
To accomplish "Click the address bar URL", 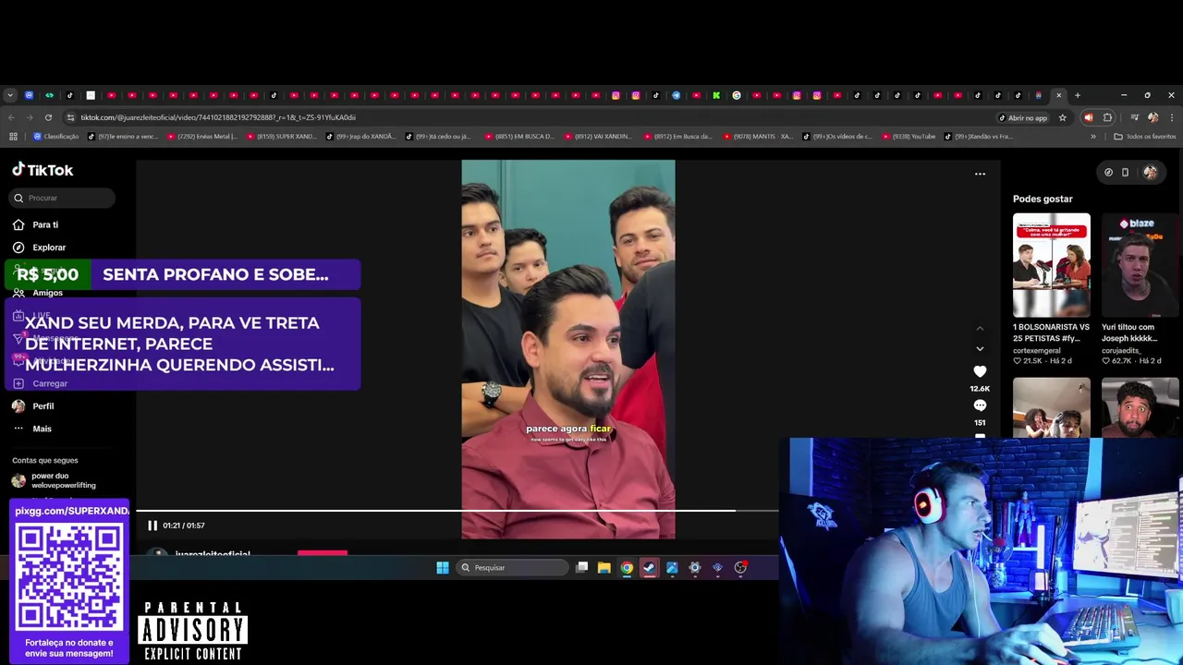I will (218, 117).
